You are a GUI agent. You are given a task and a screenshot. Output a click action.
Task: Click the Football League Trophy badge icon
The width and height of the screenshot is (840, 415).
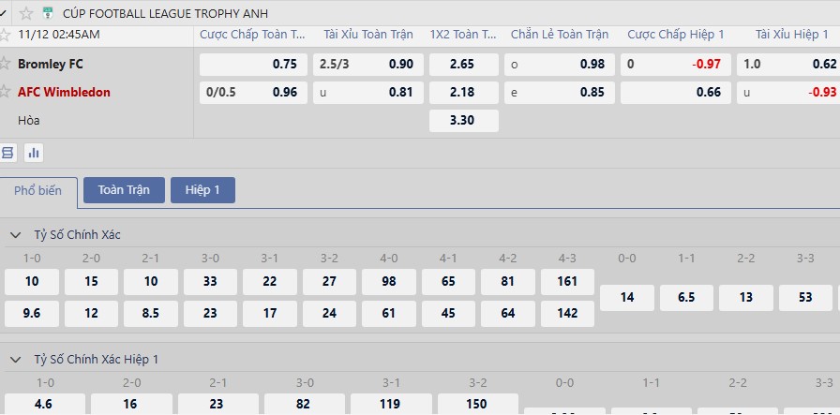point(48,13)
